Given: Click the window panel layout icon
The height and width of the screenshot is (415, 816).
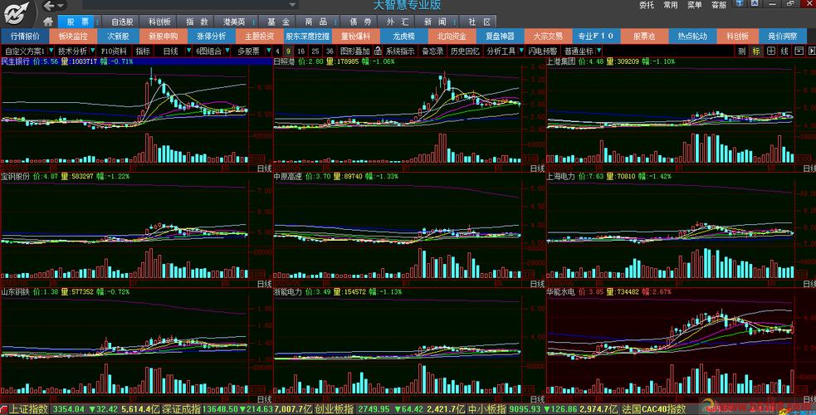Looking at the screenshot, I should pos(799,51).
